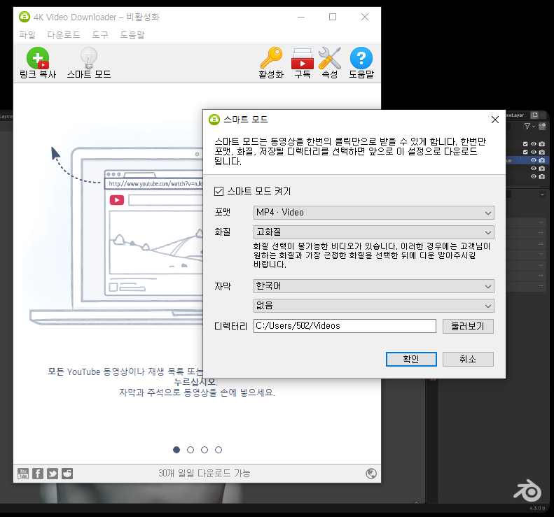Close the 스마트 모드 dialog with X
The width and height of the screenshot is (554, 517).
pyautogui.click(x=495, y=120)
